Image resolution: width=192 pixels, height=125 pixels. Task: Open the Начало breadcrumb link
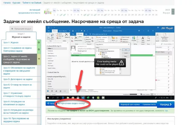[7, 3]
